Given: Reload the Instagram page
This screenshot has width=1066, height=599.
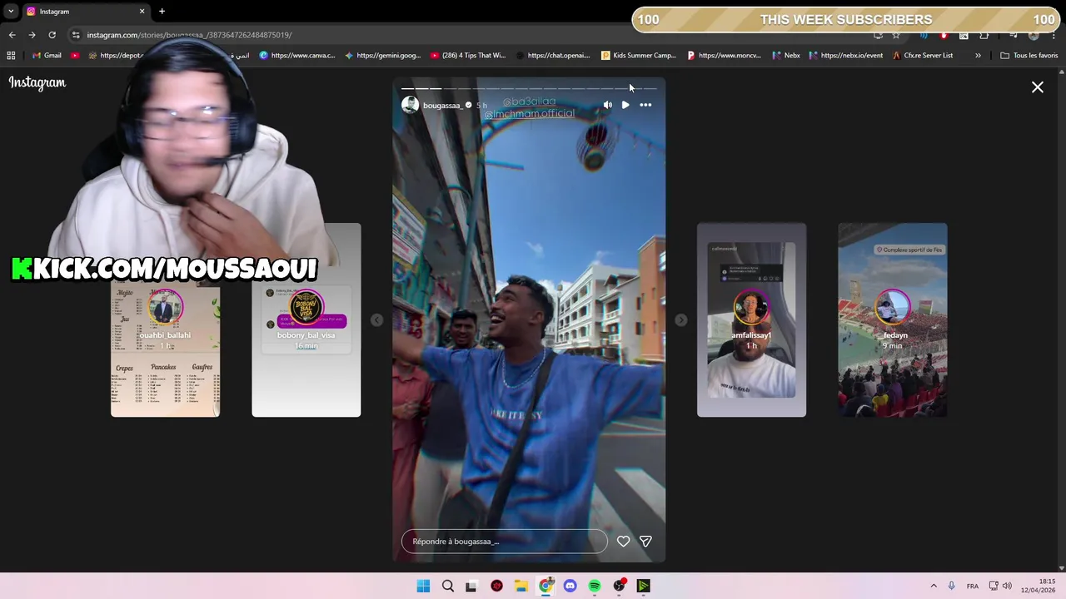Looking at the screenshot, I should coord(52,35).
